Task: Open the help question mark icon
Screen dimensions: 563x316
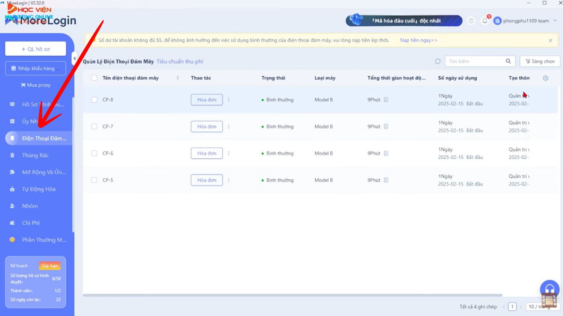Action: [x=471, y=21]
